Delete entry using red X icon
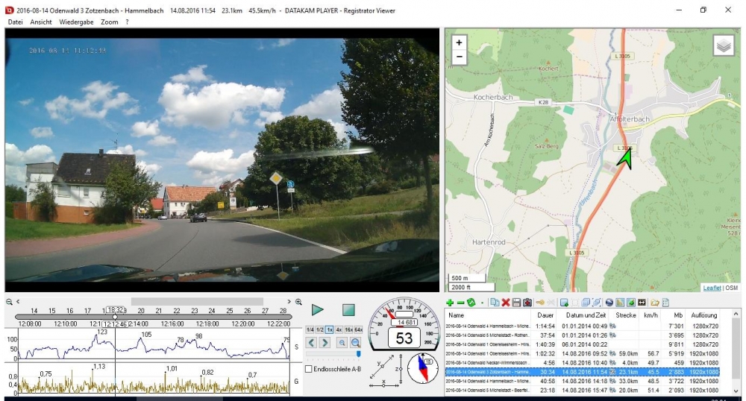Viewport: 746px width, 401px height. coord(505,303)
